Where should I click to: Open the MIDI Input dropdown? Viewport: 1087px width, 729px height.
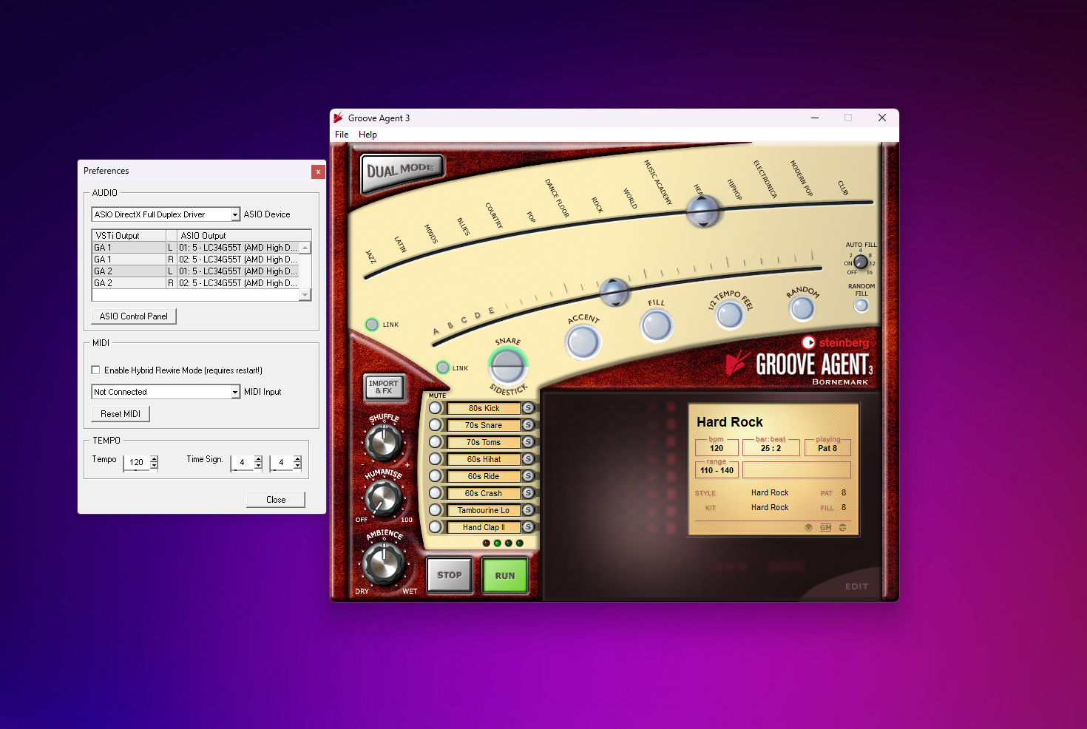point(235,392)
